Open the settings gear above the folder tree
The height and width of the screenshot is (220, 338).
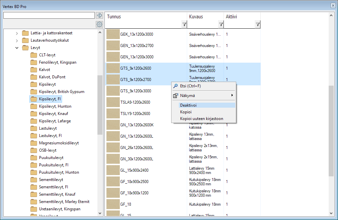(x=99, y=24)
